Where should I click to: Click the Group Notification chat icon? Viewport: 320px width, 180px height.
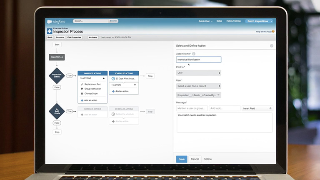82,89
